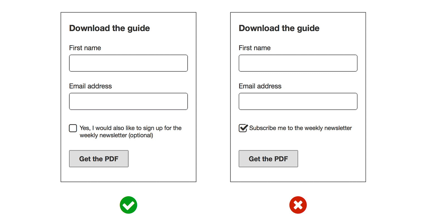The width and height of the screenshot is (423, 223).
Task: Click the 'First name' label in right form
Action: 254,48
